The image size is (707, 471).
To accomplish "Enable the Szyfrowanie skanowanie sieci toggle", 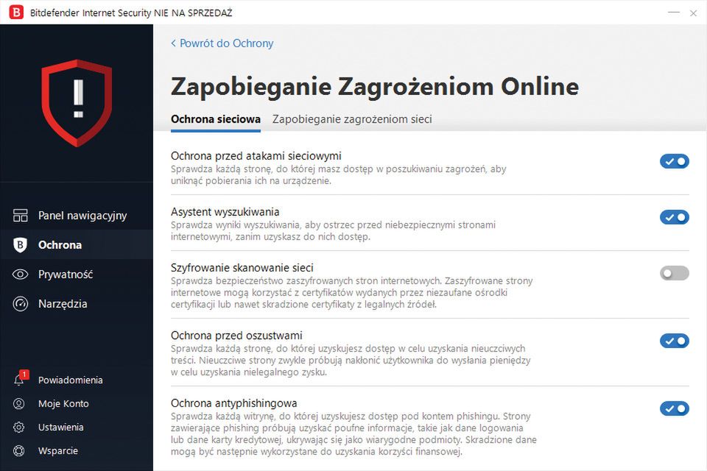I will (x=674, y=273).
